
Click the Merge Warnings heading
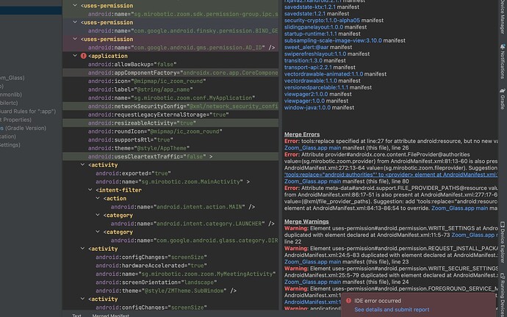[306, 222]
